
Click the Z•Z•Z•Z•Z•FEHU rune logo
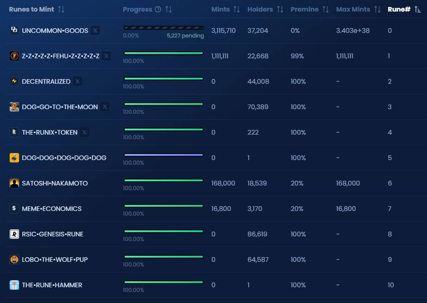coord(14,56)
